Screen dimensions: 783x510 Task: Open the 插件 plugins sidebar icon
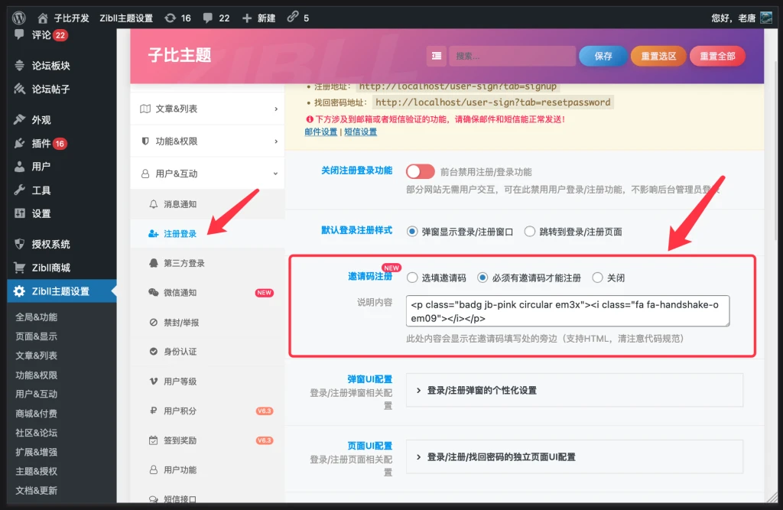[20, 143]
